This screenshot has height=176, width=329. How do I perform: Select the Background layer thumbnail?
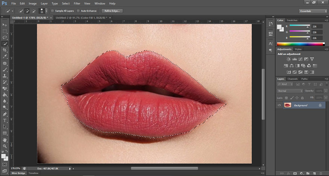[x=288, y=105]
